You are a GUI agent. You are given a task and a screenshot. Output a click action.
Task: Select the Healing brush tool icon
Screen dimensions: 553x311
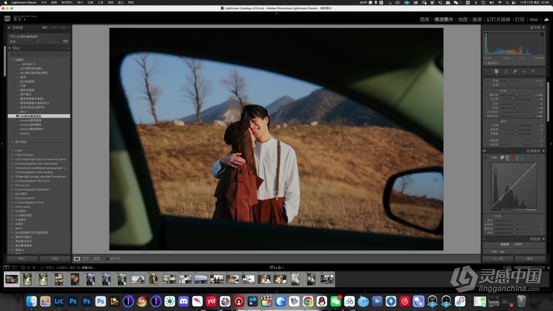515,71
